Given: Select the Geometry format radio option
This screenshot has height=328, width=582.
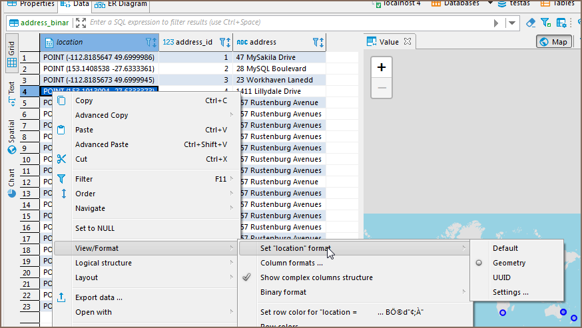Looking at the screenshot, I should (x=509, y=263).
